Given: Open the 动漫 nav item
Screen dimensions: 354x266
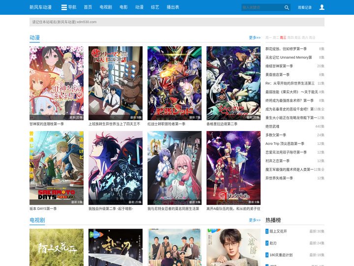Looking at the screenshot, I should (139, 7).
